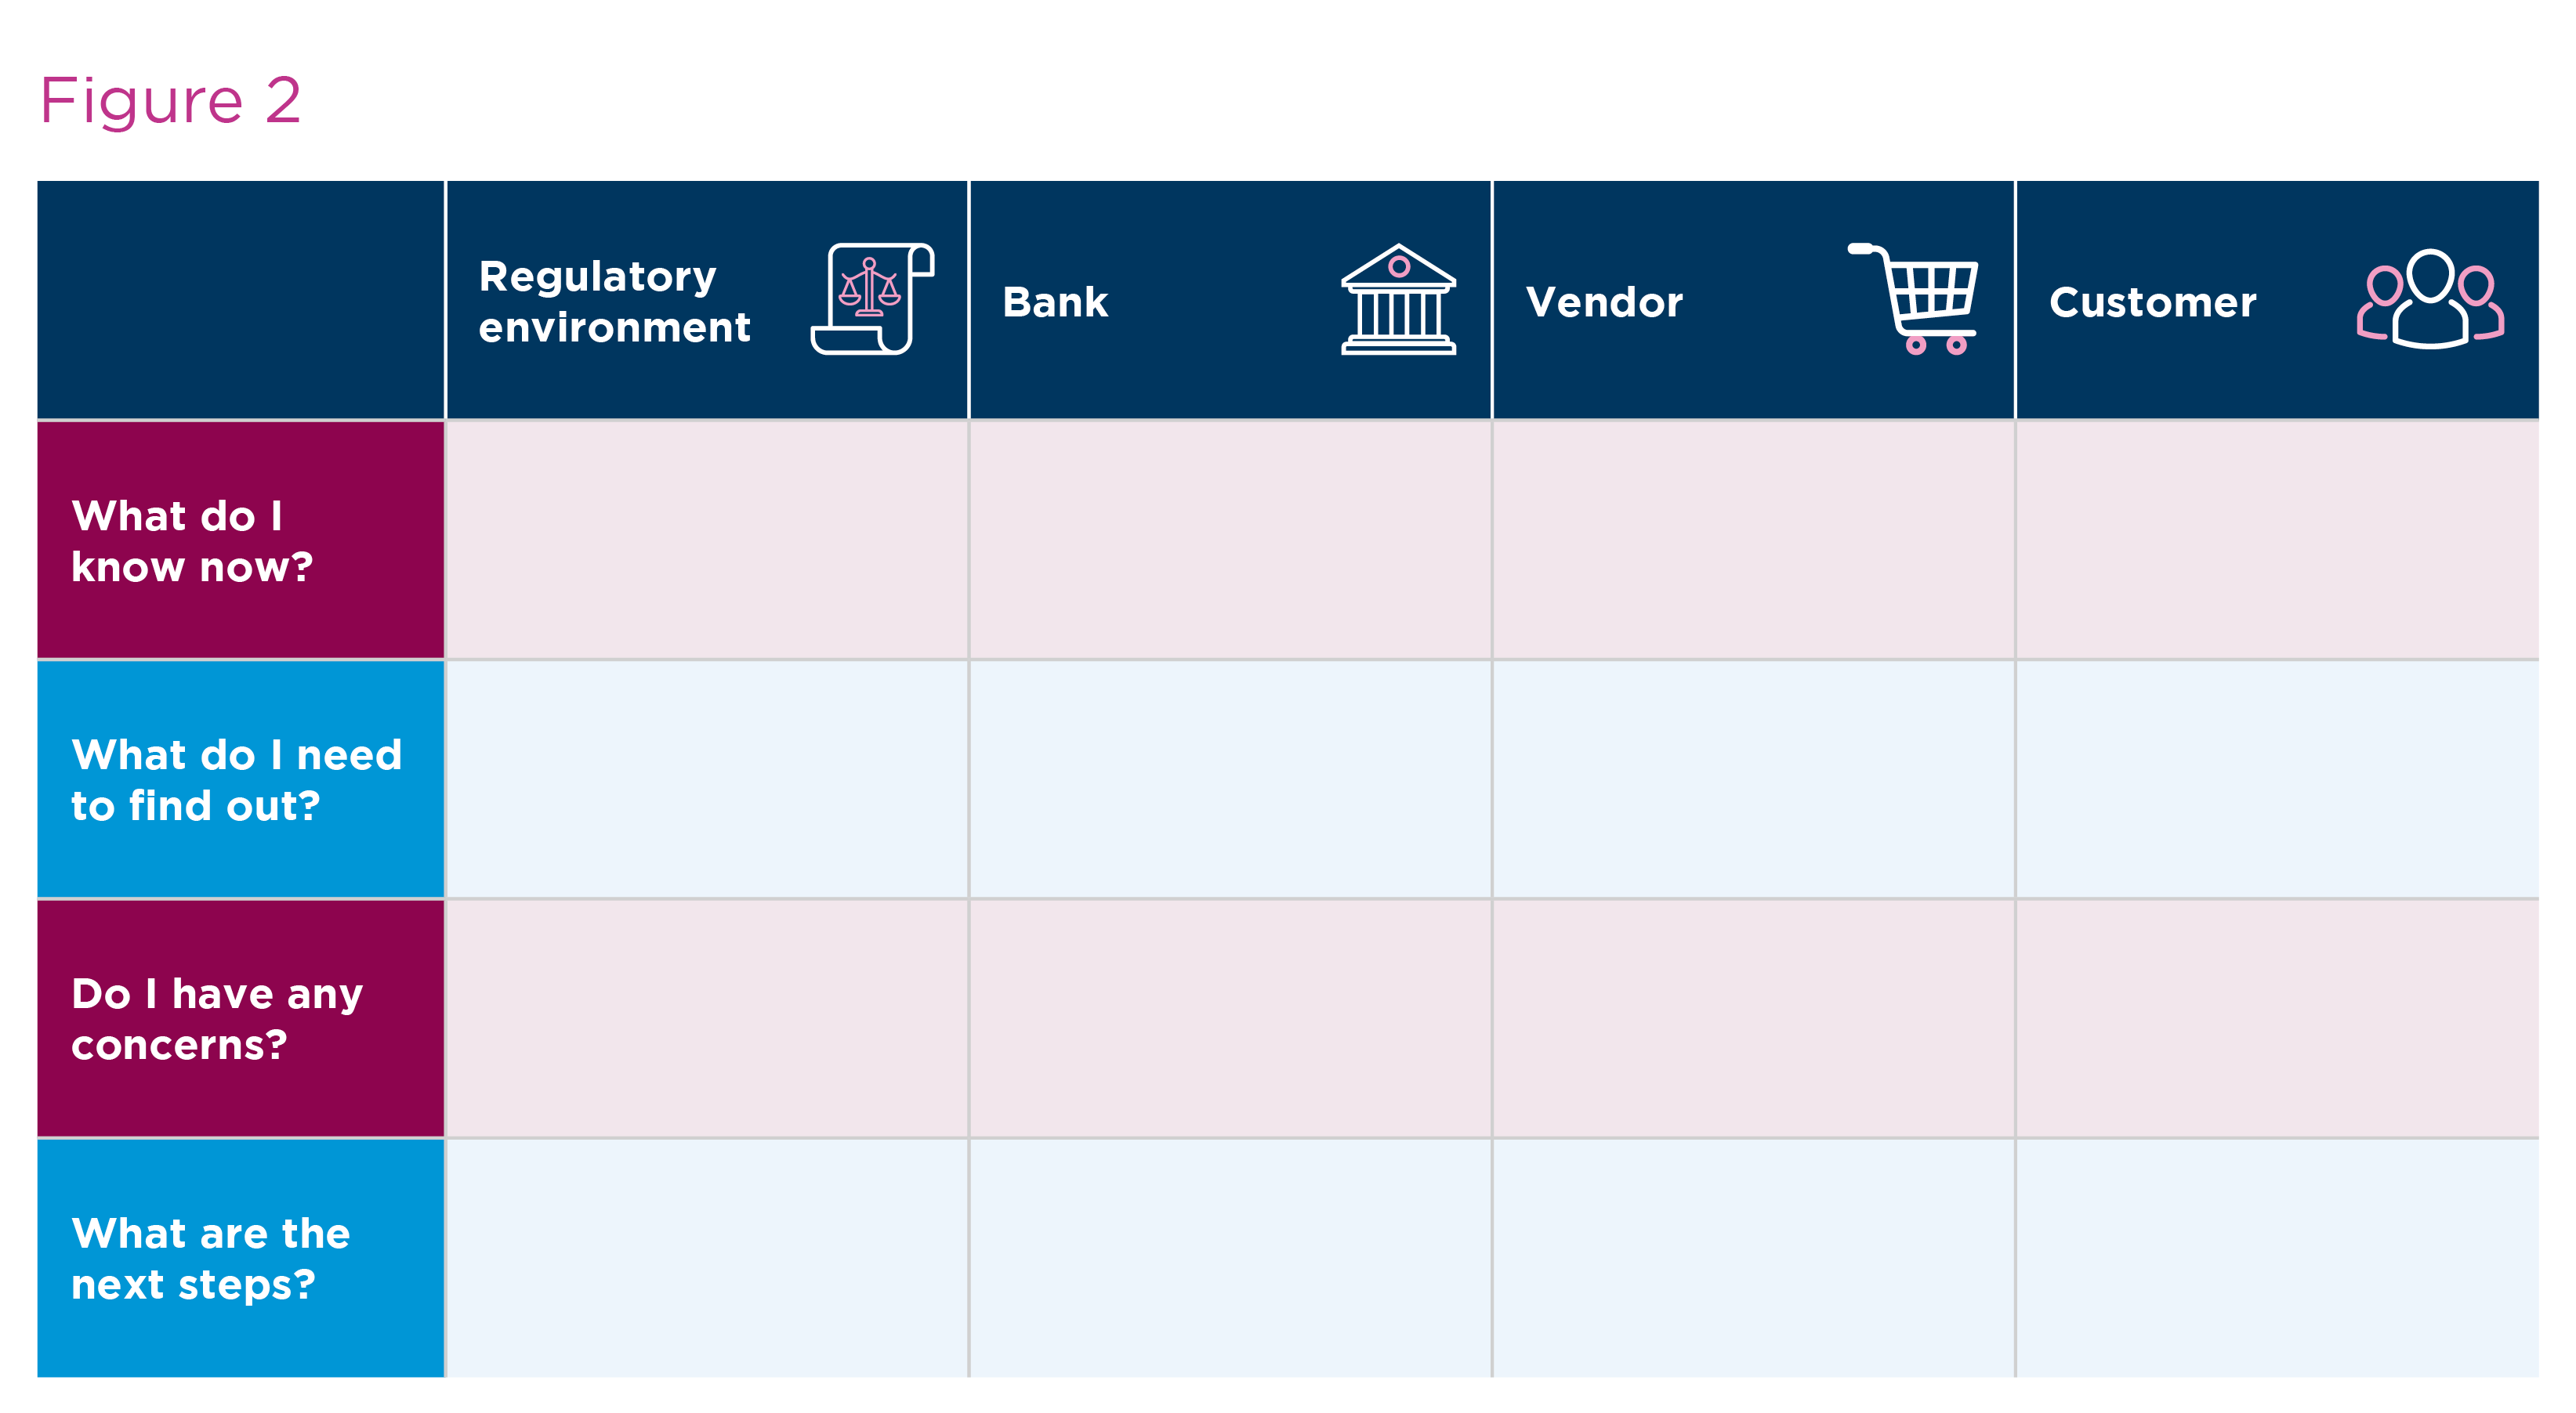
Task: Click the Regulatory environment cell in concerns row
Action: pyautogui.click(x=707, y=1018)
